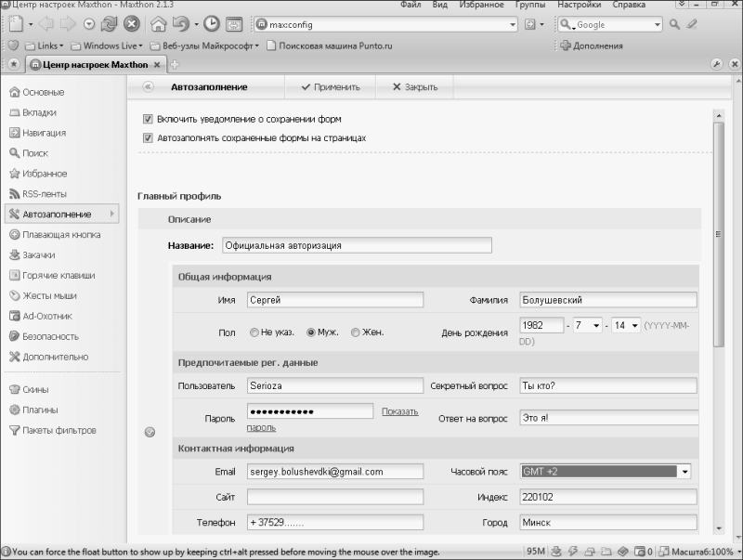Viewport: 743px width, 560px height.
Task: Go back using the Back arrow
Action: point(46,24)
